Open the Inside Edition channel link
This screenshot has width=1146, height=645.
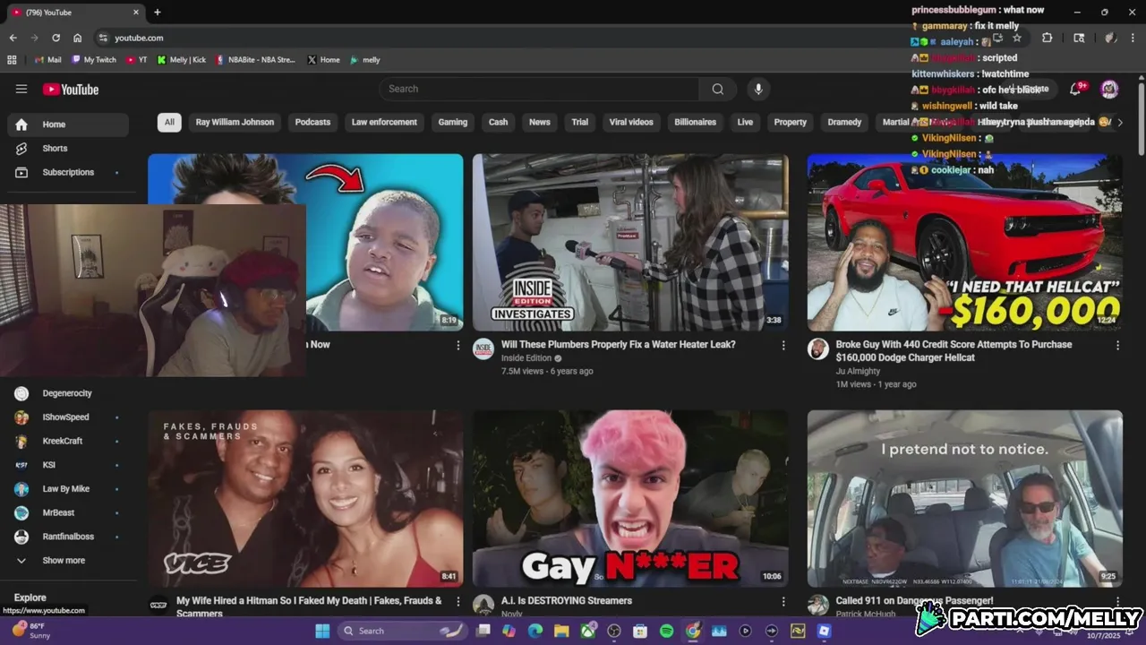526,358
